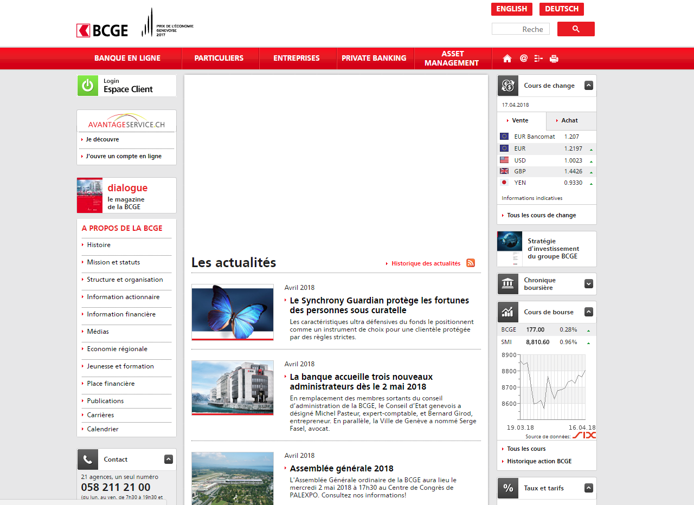Open Economie régionale link
694x505 pixels.
pyautogui.click(x=117, y=349)
